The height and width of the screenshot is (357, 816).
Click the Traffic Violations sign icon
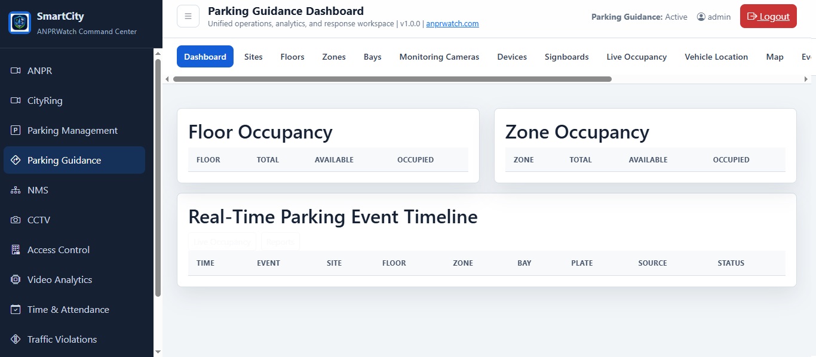[x=16, y=339]
